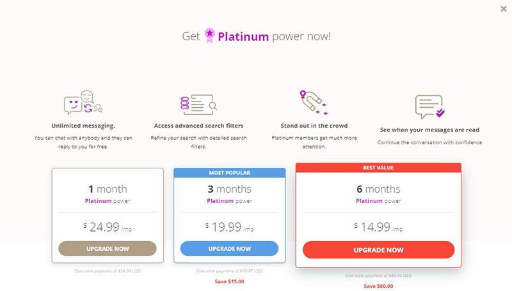Upgrade now with the 6 months plan
Screen dimensions: 512x291
coord(378,250)
